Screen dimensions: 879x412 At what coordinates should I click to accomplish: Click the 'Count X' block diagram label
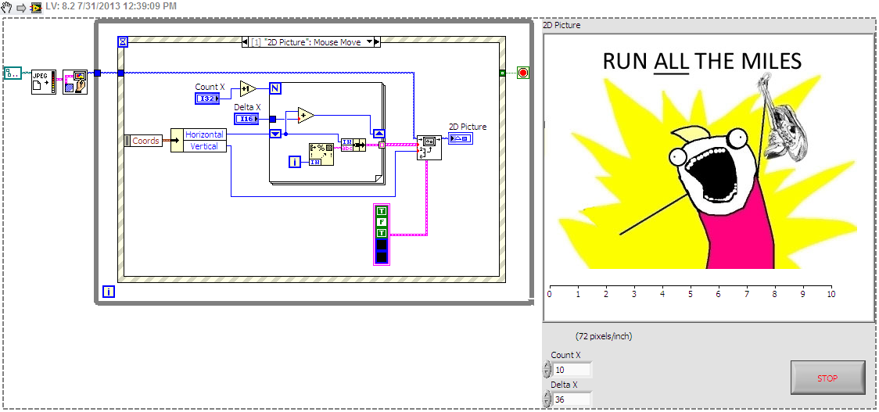pyautogui.click(x=210, y=87)
